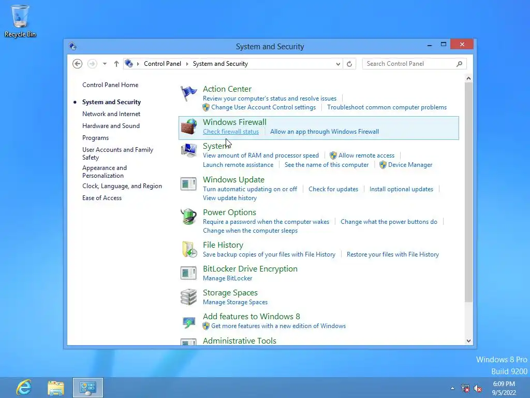The image size is (530, 398).
Task: Click Control Panel in breadcrumb path
Action: tap(162, 64)
